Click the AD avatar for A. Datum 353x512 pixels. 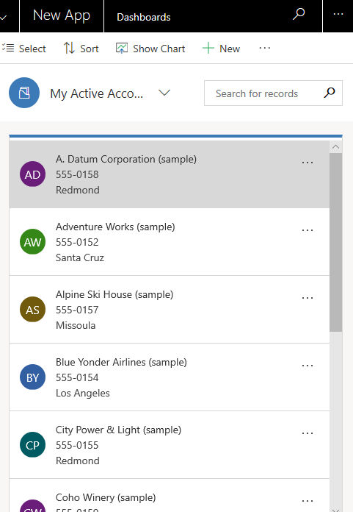coord(32,174)
